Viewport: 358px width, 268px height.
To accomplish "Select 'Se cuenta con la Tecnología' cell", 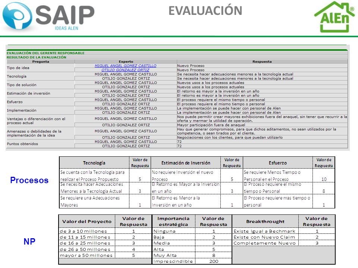I will click(x=94, y=175).
